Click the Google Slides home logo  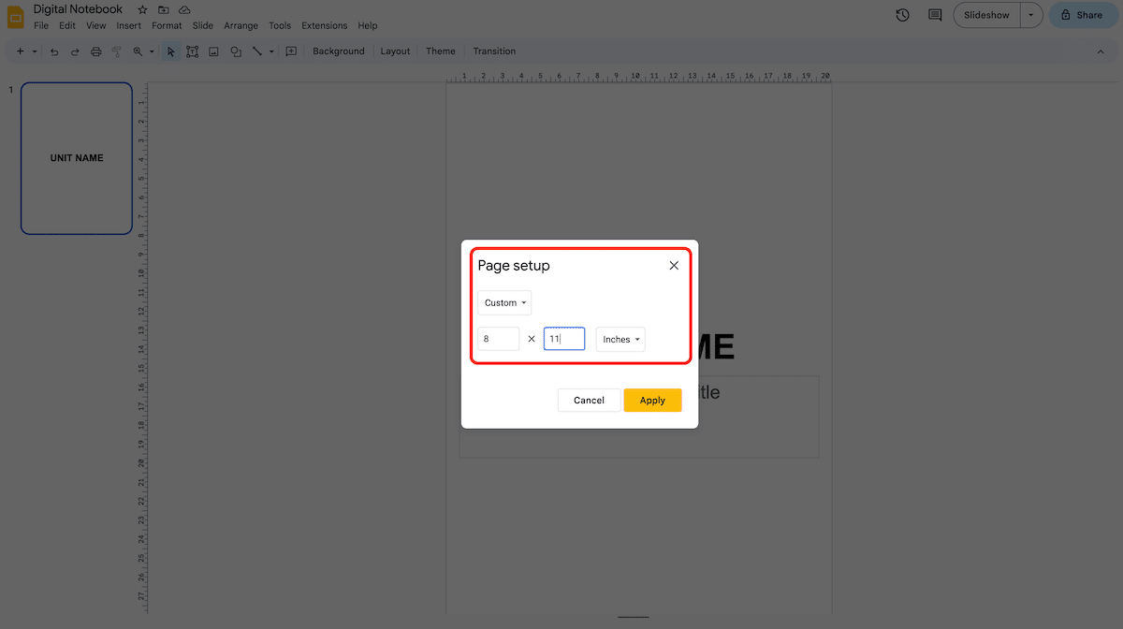coord(16,17)
